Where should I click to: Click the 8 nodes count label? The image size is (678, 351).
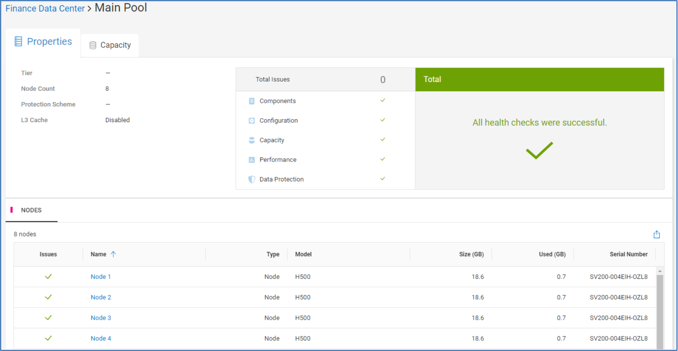(25, 234)
